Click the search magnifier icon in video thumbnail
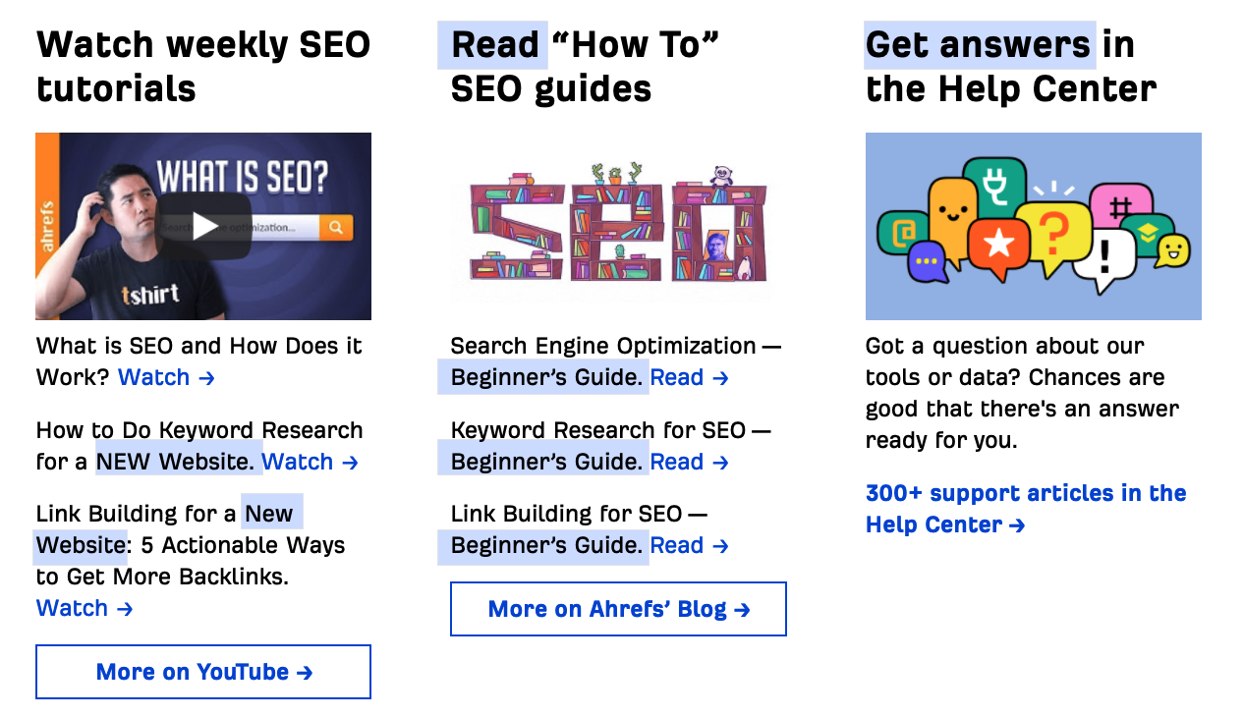The width and height of the screenshot is (1244, 717). (x=336, y=228)
